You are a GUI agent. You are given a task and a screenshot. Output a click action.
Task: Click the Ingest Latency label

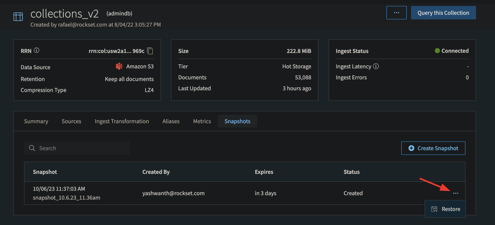pos(353,66)
